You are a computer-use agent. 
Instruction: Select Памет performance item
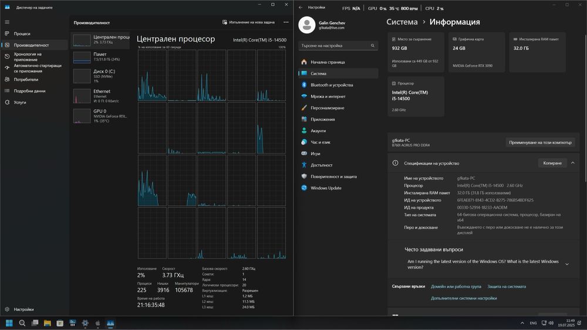tap(100, 57)
